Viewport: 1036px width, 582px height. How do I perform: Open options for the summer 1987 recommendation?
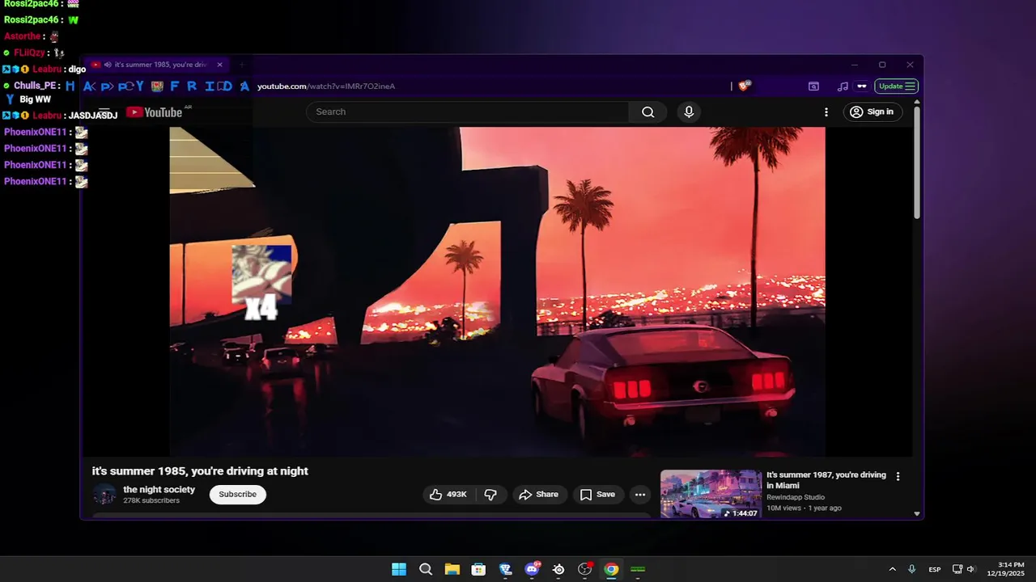[898, 476]
